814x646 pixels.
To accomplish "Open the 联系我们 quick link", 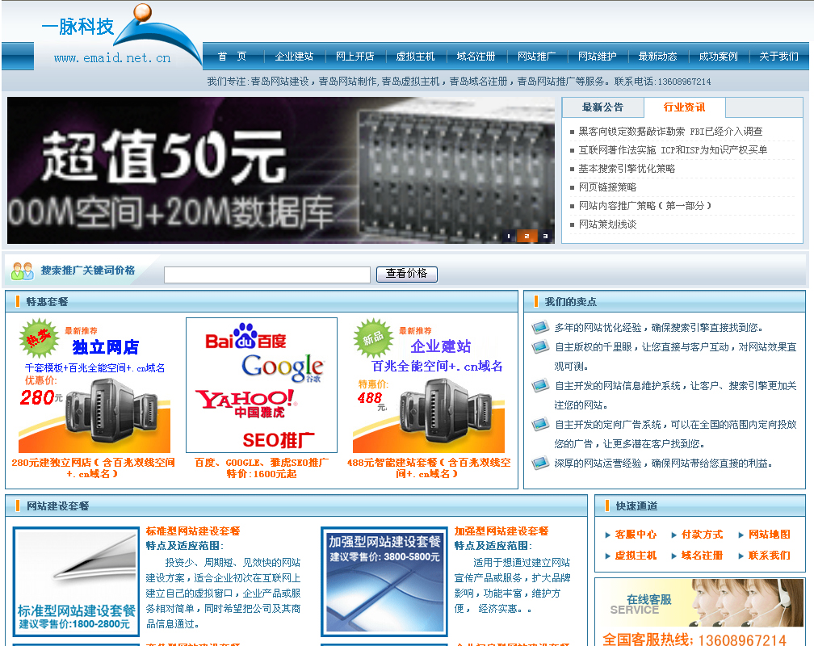I will tap(769, 556).
